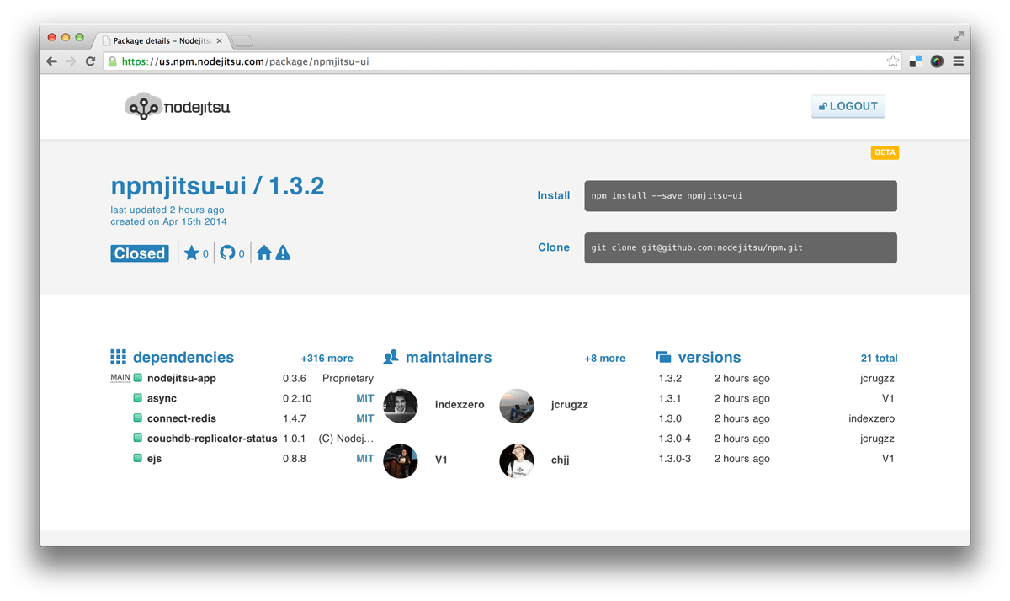Bookmark the page with the star icon
The height and width of the screenshot is (601, 1010).
pos(893,61)
